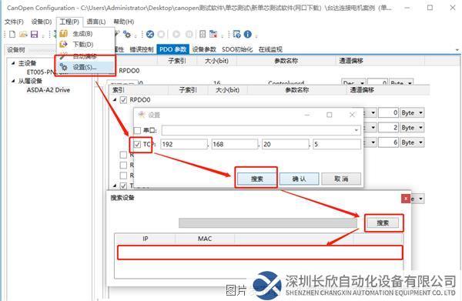The width and height of the screenshot is (462, 301).
Task: Open the 设备(D) menu
Action: pyautogui.click(x=42, y=22)
